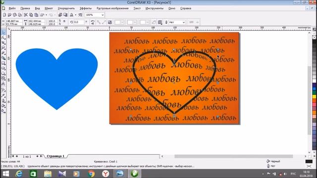This screenshot has width=317, height=178.
Task: Click the New document icon
Action: [4, 15]
